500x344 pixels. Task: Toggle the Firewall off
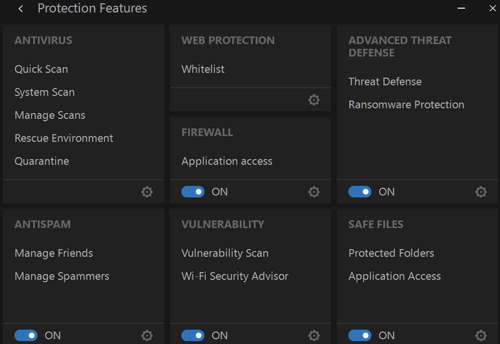tap(192, 192)
